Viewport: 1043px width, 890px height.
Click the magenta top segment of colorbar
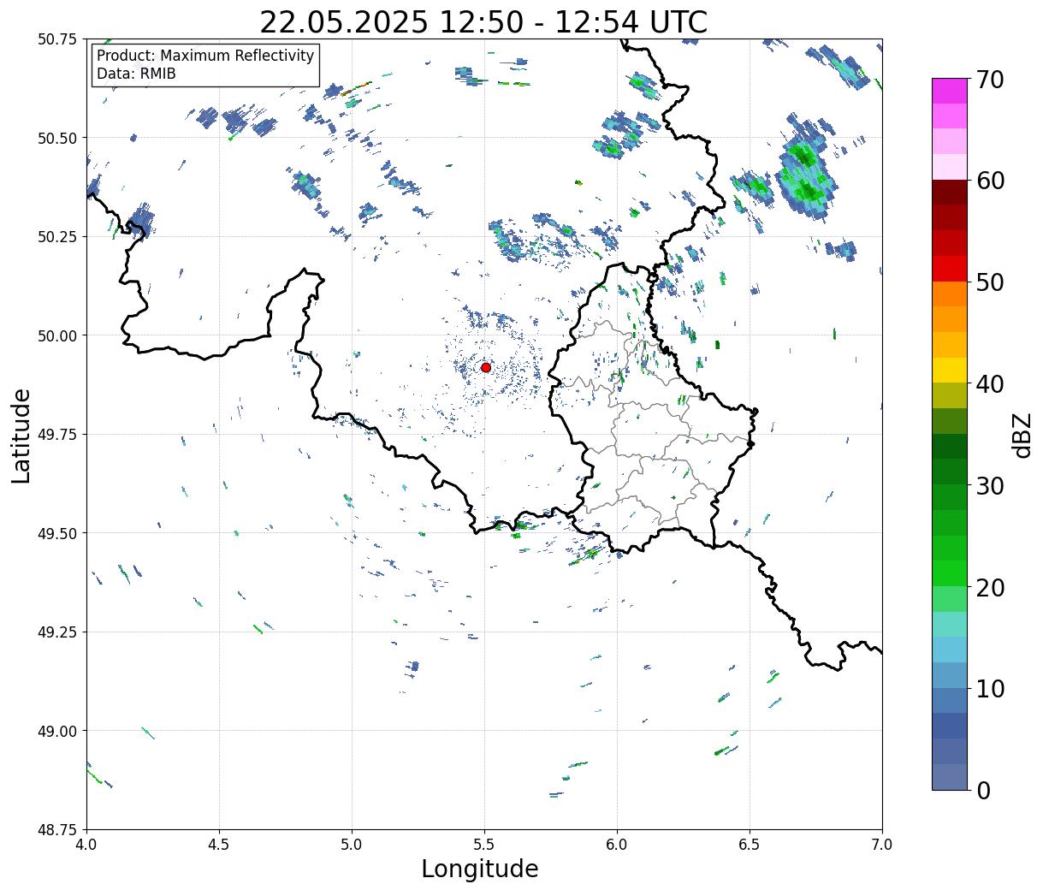pyautogui.click(x=949, y=91)
